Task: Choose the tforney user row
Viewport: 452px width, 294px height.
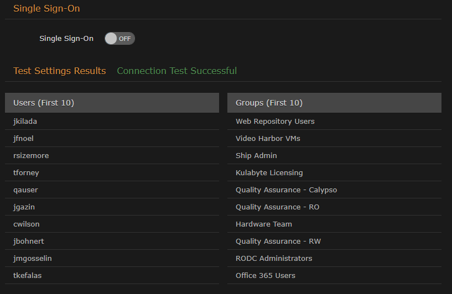Action: [x=26, y=172]
